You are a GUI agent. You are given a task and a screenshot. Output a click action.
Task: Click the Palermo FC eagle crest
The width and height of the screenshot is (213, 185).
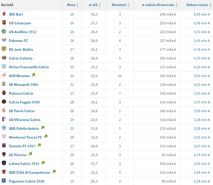point(4,40)
